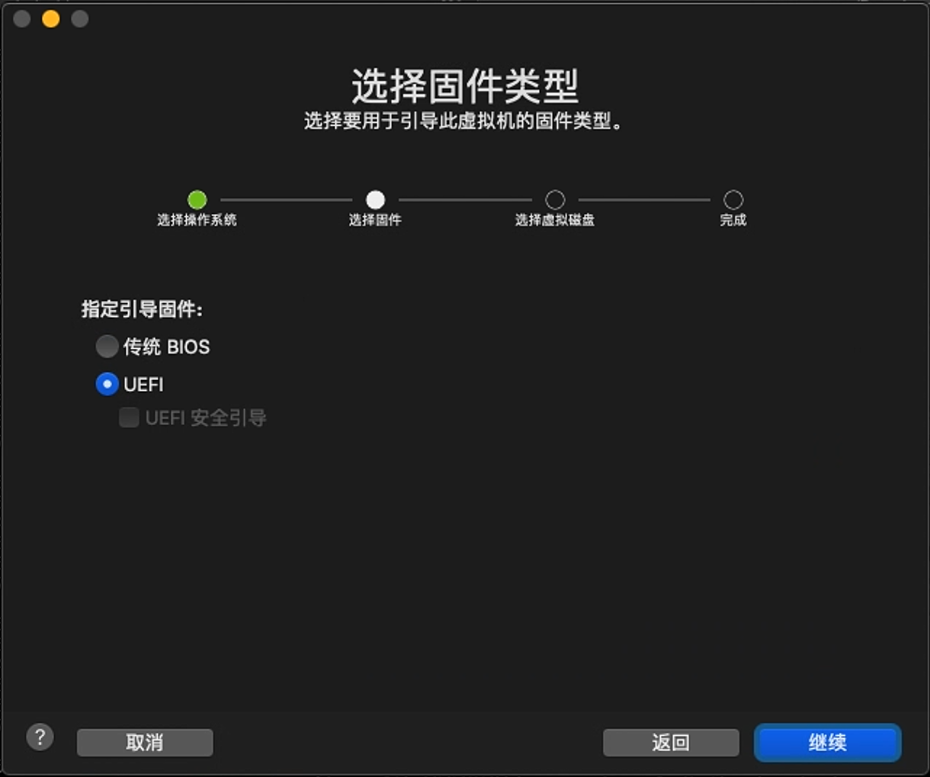Enable the UEFI 安全引导 checkbox
The image size is (930, 777).
(x=129, y=417)
